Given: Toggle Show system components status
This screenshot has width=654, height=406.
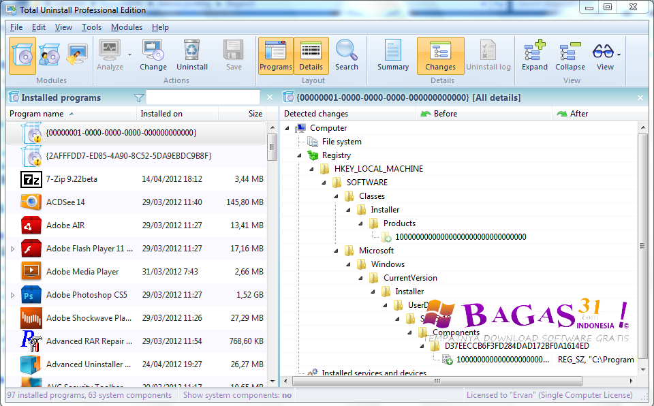Looking at the screenshot, I should click(237, 395).
